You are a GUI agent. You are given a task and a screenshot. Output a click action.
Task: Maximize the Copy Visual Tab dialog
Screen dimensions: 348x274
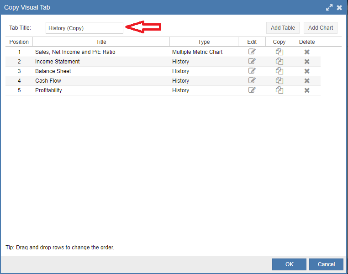(x=329, y=8)
